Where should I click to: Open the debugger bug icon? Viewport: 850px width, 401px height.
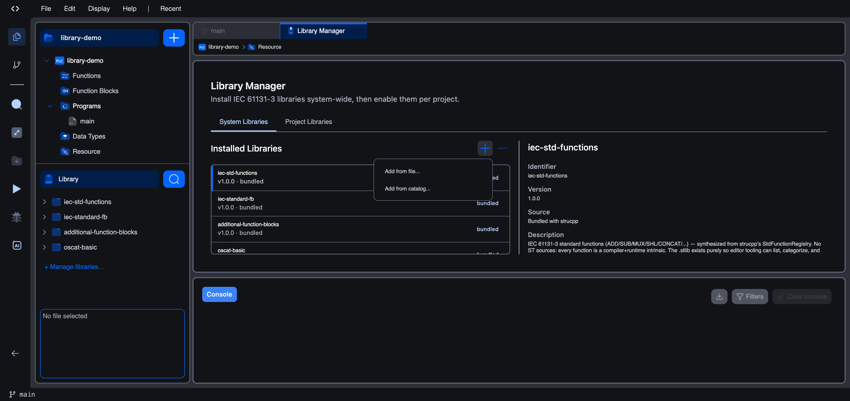[17, 217]
